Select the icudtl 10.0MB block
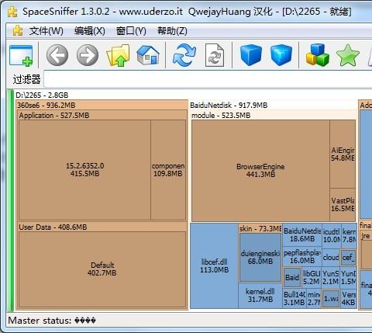 point(332,235)
